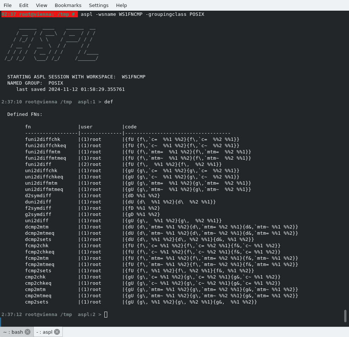Open the Edit menu

24,5
